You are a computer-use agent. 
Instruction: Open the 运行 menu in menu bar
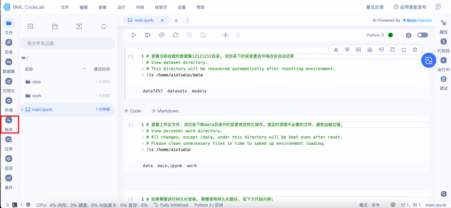pos(121,7)
